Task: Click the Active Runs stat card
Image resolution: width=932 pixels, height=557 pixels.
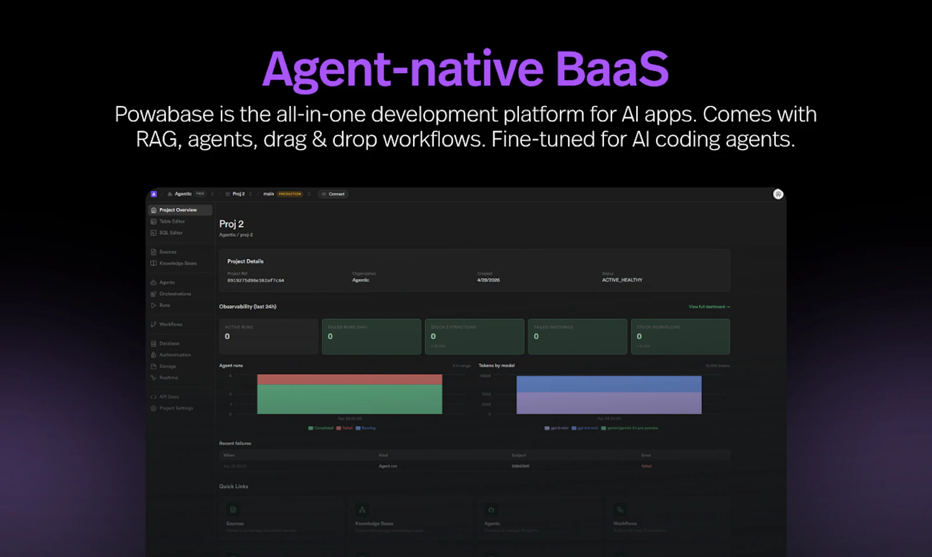Action: tap(269, 336)
